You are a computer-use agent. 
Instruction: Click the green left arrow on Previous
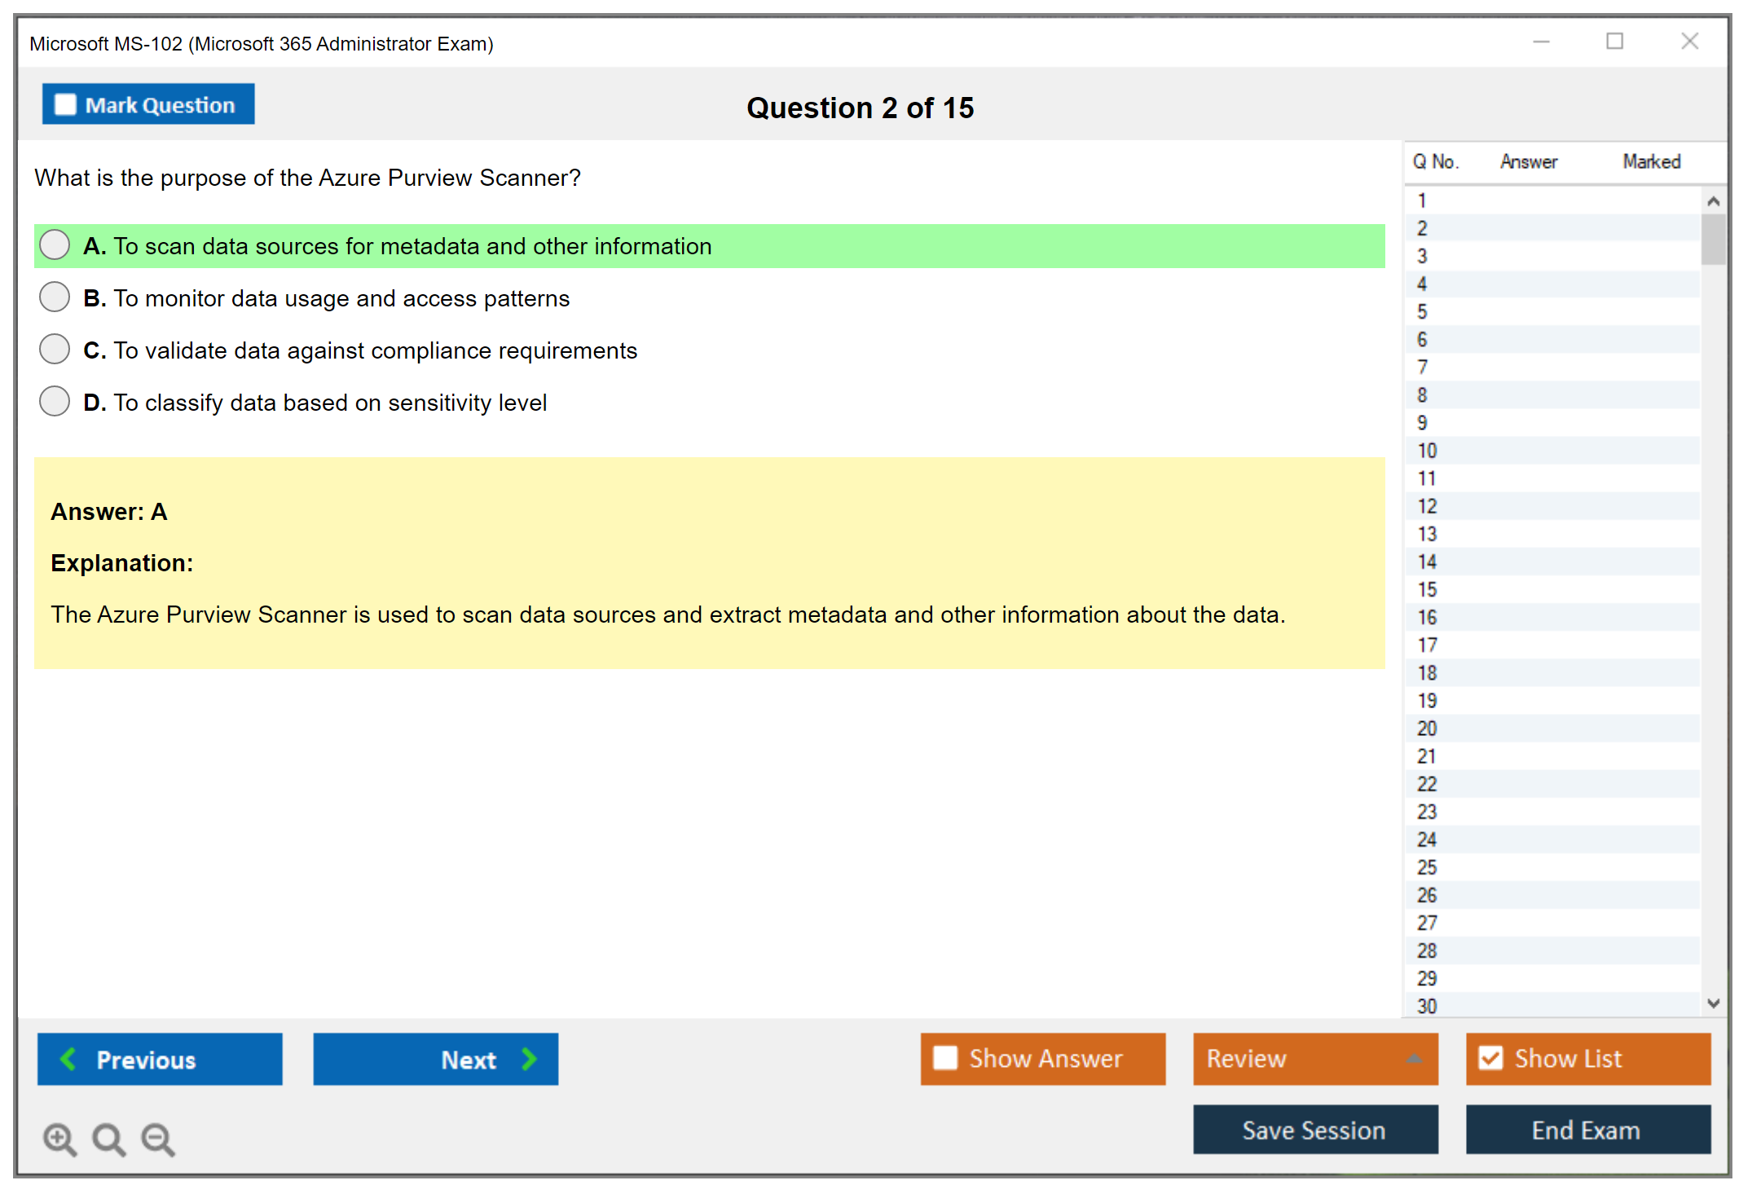(68, 1059)
